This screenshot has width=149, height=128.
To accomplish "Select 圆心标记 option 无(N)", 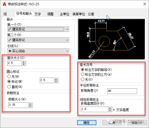I will pyautogui.click(x=13, y=76).
